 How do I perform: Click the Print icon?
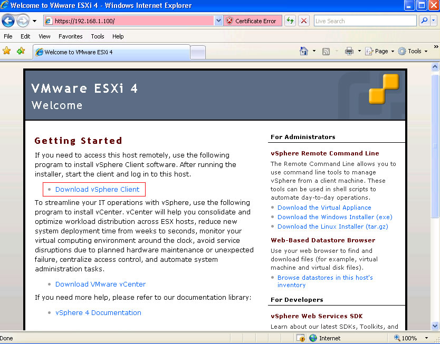349,51
